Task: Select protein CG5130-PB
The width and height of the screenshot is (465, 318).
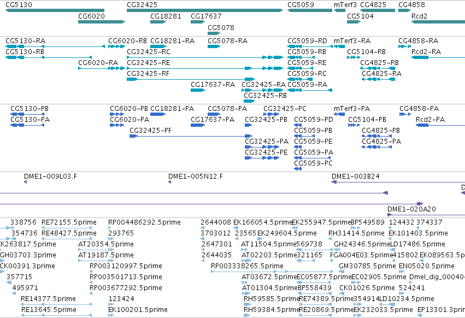Action: pos(27,114)
